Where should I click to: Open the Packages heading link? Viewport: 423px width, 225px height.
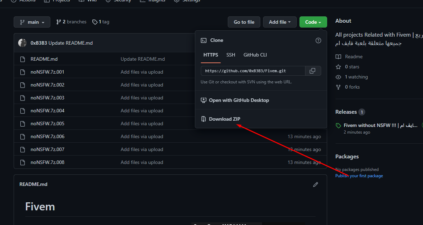coord(347,157)
